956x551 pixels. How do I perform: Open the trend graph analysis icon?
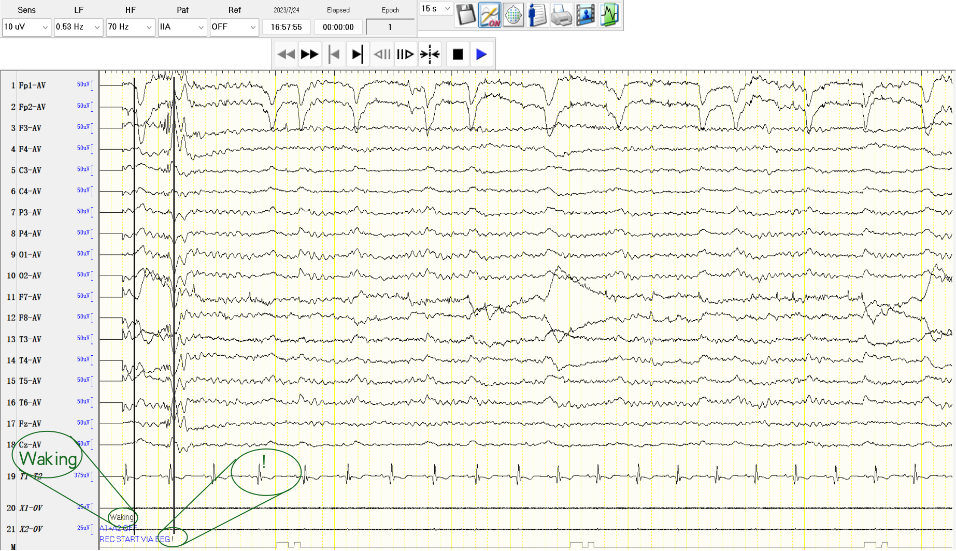click(x=609, y=16)
